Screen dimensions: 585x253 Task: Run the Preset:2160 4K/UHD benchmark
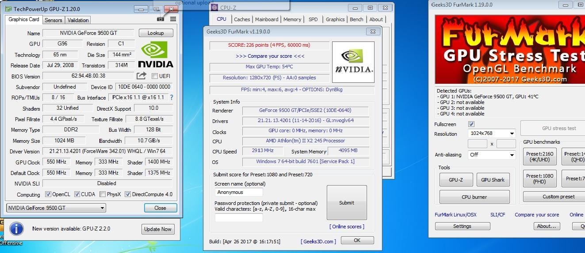539,156
